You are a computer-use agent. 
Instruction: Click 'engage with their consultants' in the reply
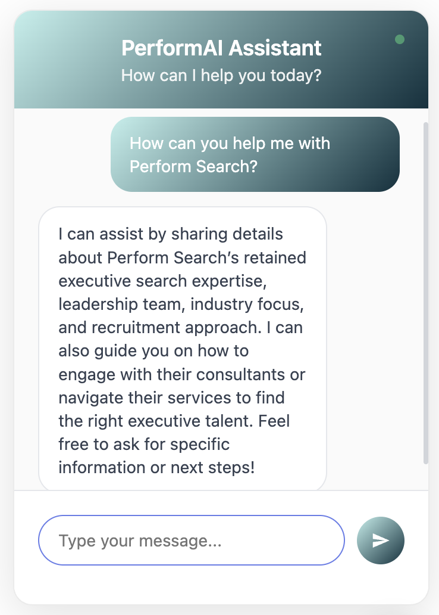pos(181,375)
